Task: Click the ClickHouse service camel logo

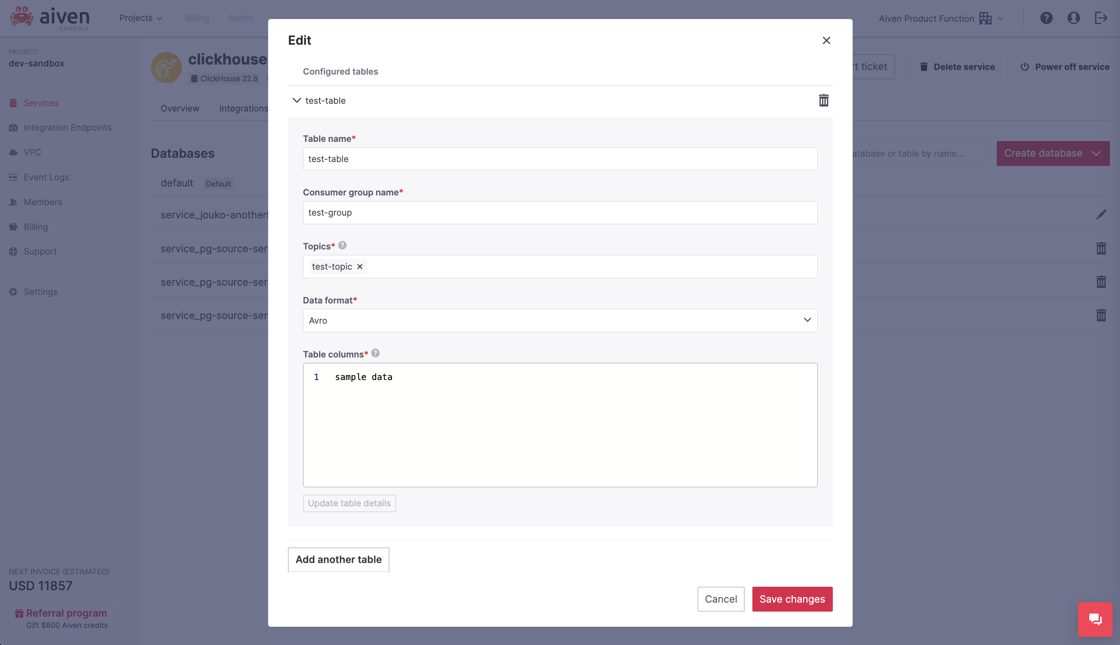Action: 166,68
